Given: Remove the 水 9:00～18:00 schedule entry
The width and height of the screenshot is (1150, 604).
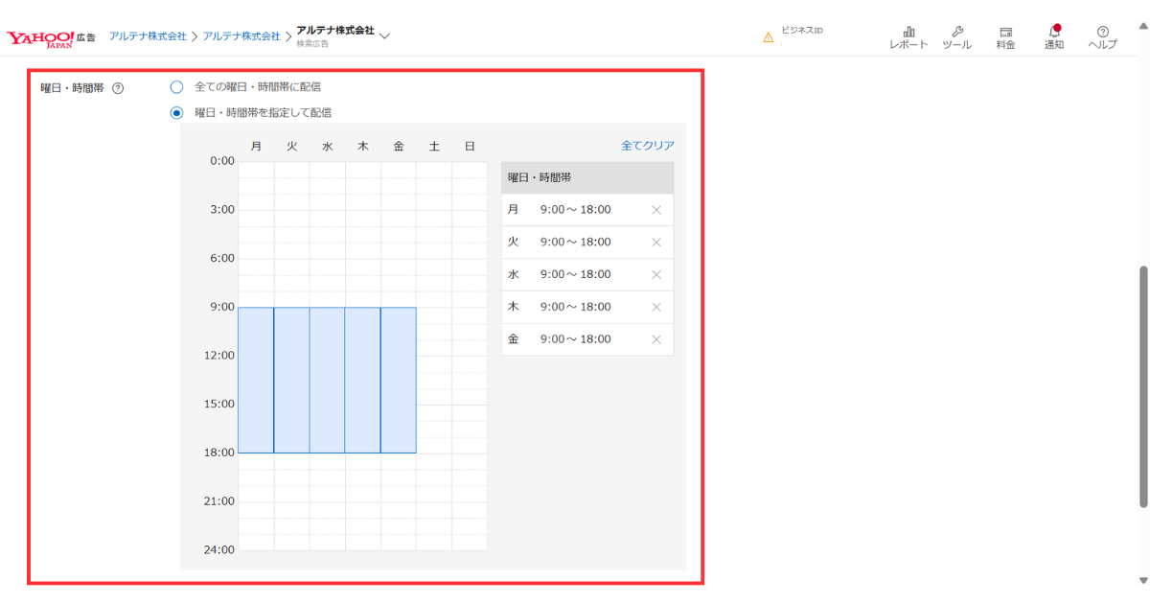Looking at the screenshot, I should [x=656, y=274].
